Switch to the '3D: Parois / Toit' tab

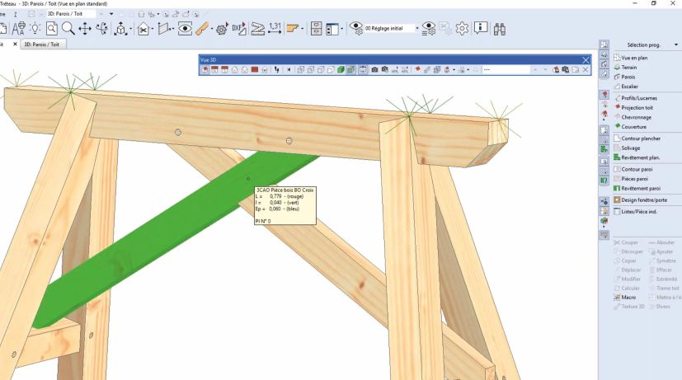(44, 44)
